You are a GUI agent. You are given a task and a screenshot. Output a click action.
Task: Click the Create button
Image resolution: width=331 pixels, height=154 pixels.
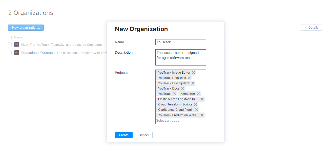pos(123,135)
